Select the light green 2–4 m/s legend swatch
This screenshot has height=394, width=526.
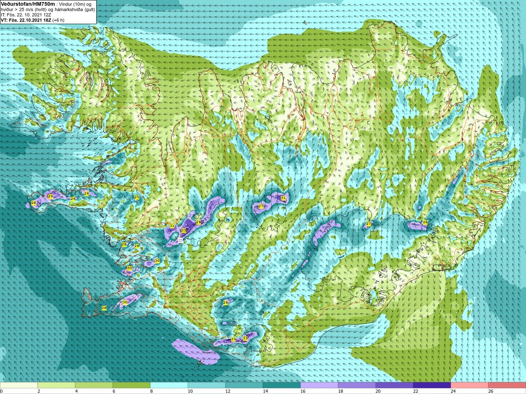pos(56,385)
